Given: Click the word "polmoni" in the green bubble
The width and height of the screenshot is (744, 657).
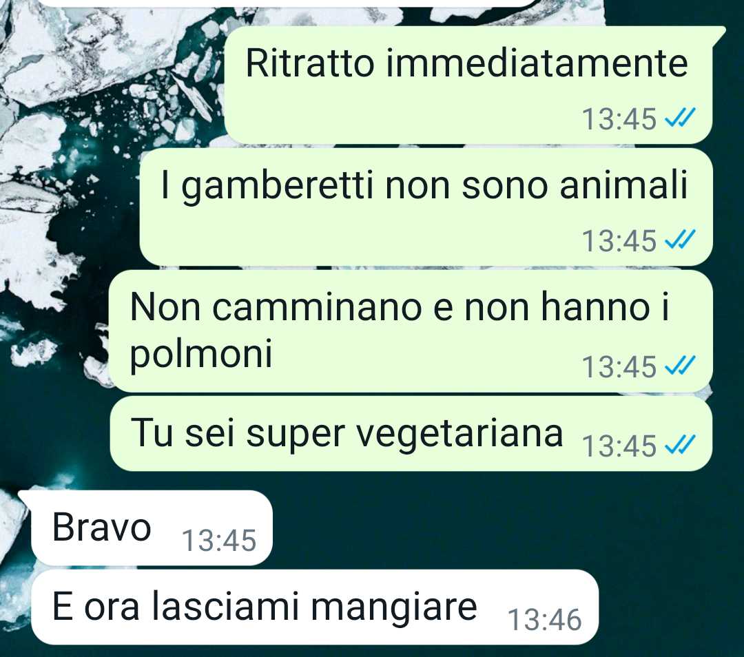Looking at the screenshot, I should [x=201, y=354].
